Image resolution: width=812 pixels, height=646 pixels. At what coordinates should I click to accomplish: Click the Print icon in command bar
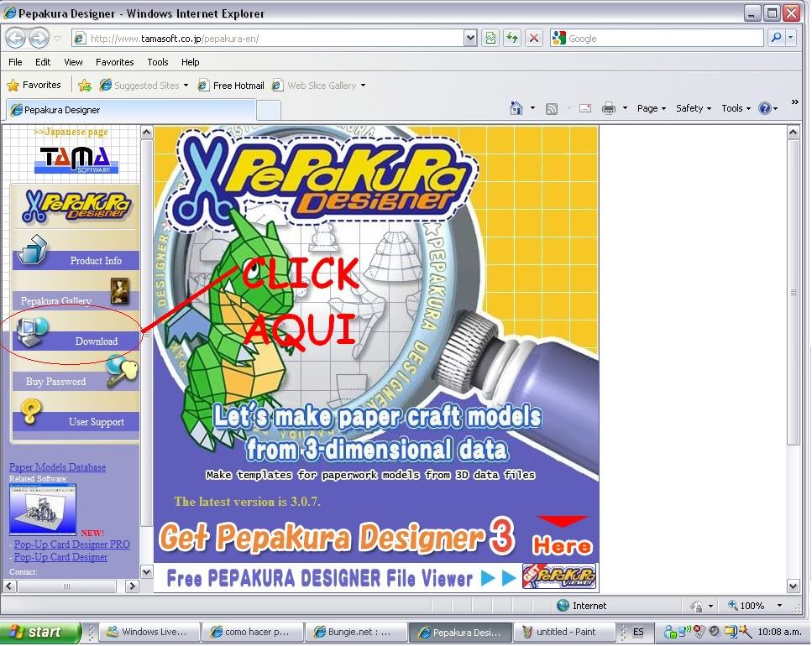608,108
